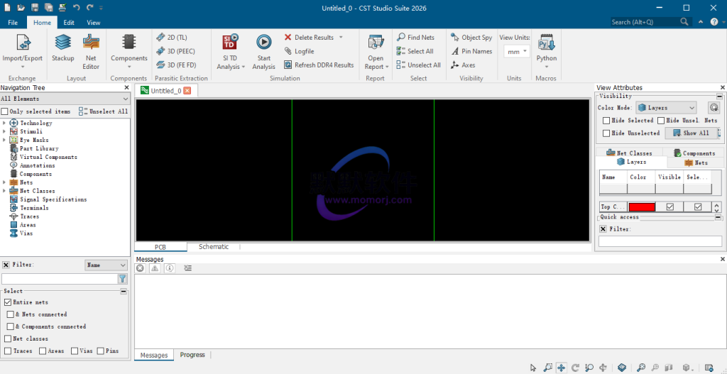727x374 pixels.
Task: Open the Color Mode Layers dropdown
Action: (x=666, y=108)
